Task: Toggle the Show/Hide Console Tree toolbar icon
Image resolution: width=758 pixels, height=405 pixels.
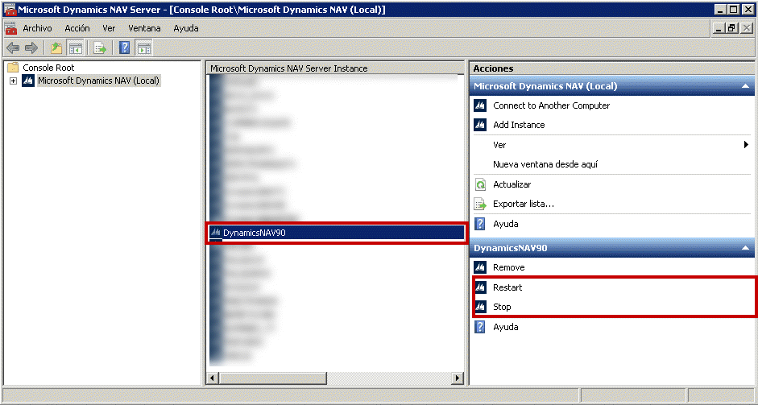Action: (x=75, y=48)
